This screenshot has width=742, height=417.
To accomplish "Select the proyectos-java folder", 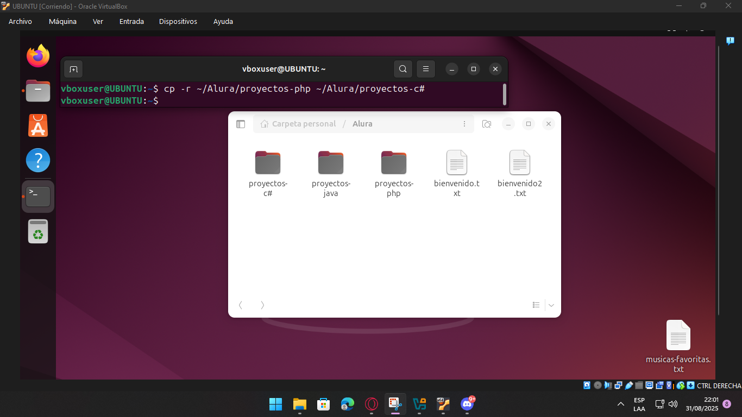I will [331, 174].
